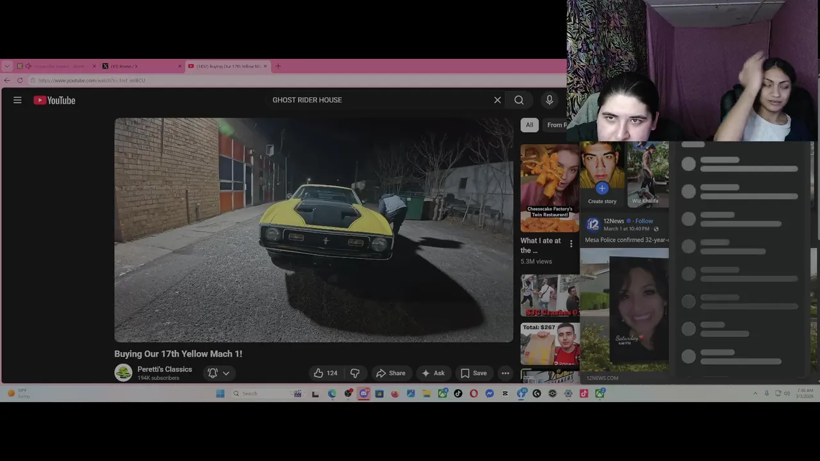
Task: Open the Total: $267 video thumbnail
Action: tap(550, 344)
